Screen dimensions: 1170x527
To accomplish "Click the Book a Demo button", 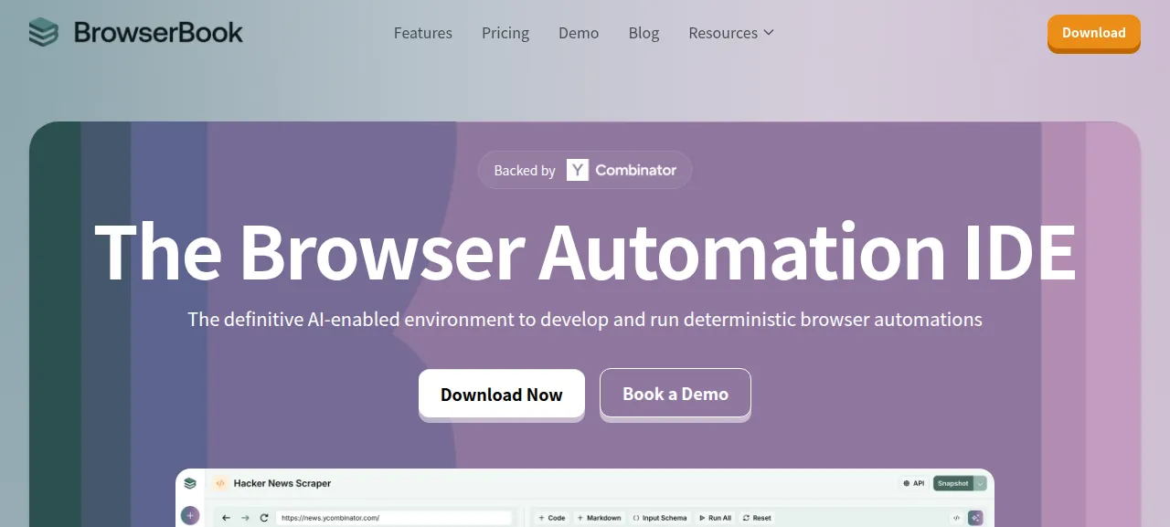I will tap(675, 395).
